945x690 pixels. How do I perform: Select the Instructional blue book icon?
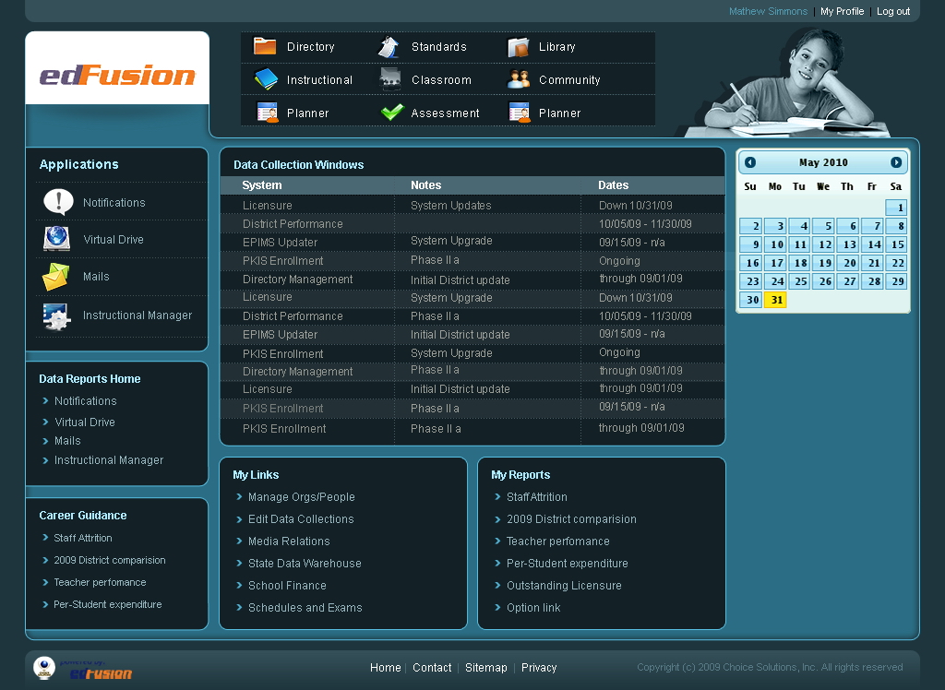[266, 79]
